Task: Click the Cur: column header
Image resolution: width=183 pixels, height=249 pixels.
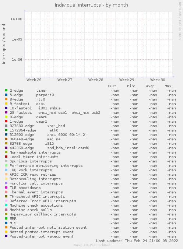Action: (x=112, y=86)
